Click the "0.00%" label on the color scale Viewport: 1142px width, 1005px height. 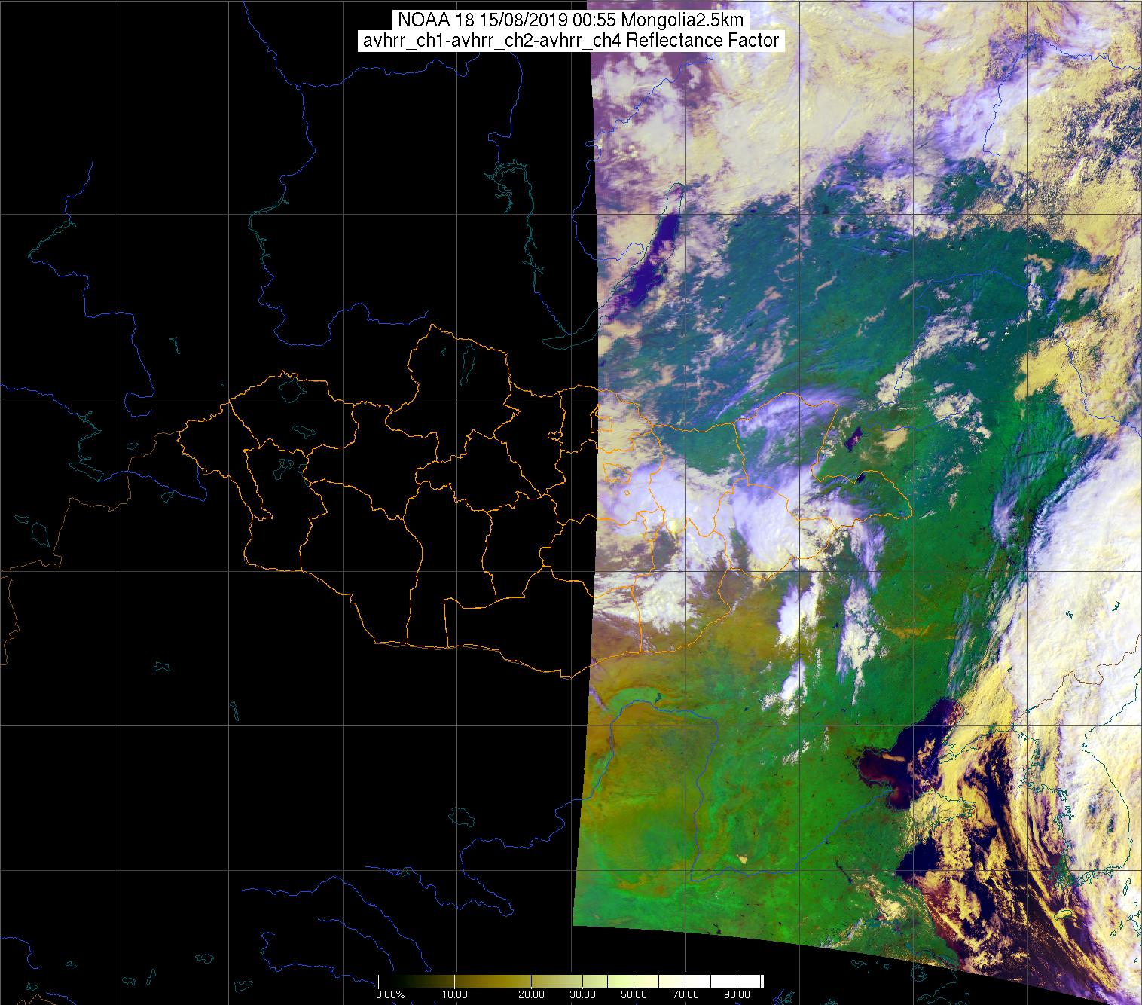coord(390,995)
